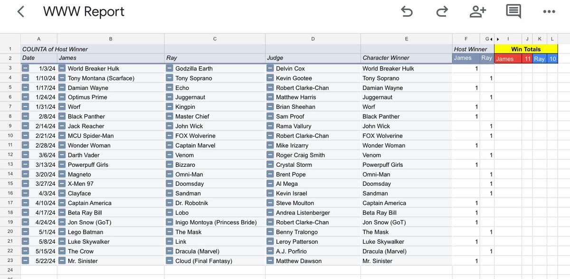Image resolution: width=570 pixels, height=279 pixels.
Task: Expand hidden columns arrow before column I
Action: tap(498, 39)
